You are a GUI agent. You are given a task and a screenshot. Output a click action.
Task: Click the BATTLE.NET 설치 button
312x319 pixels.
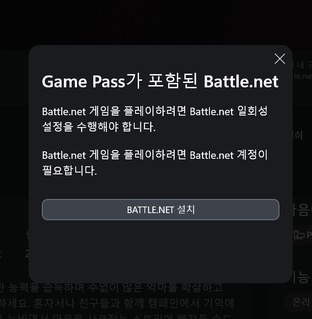pos(161,210)
